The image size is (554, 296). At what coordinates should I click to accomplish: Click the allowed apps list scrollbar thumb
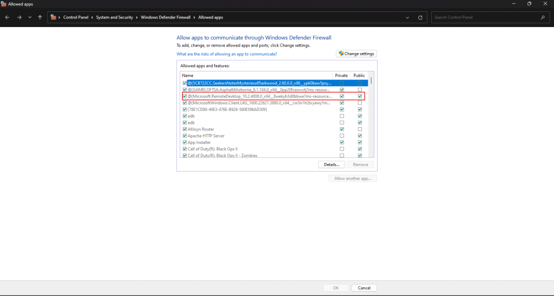coord(371,81)
